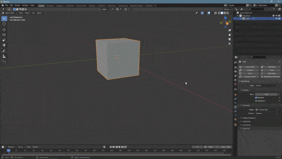Open the Object Mode dropdown
This screenshot has height=159, width=282.
(10, 13)
